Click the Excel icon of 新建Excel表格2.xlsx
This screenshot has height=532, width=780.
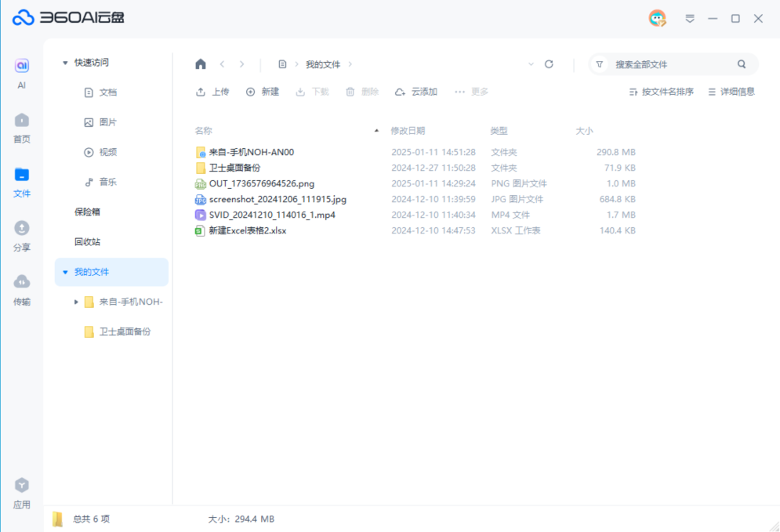pos(200,230)
